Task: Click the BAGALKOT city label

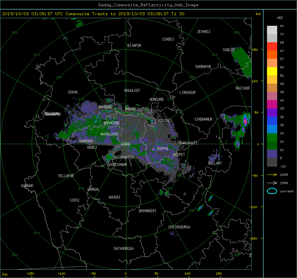Action: coord(132,91)
